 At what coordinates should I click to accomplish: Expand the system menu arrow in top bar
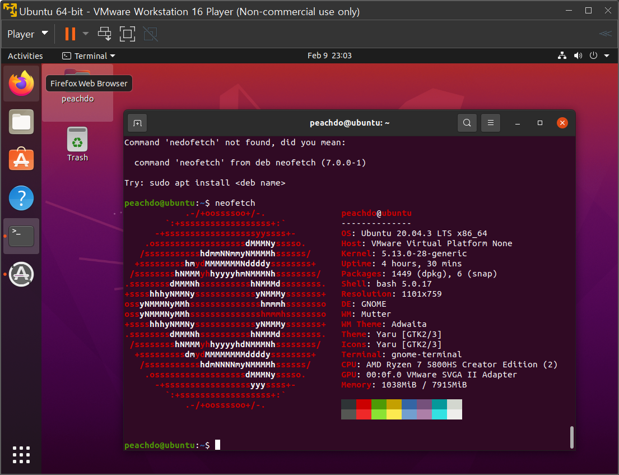click(x=607, y=56)
